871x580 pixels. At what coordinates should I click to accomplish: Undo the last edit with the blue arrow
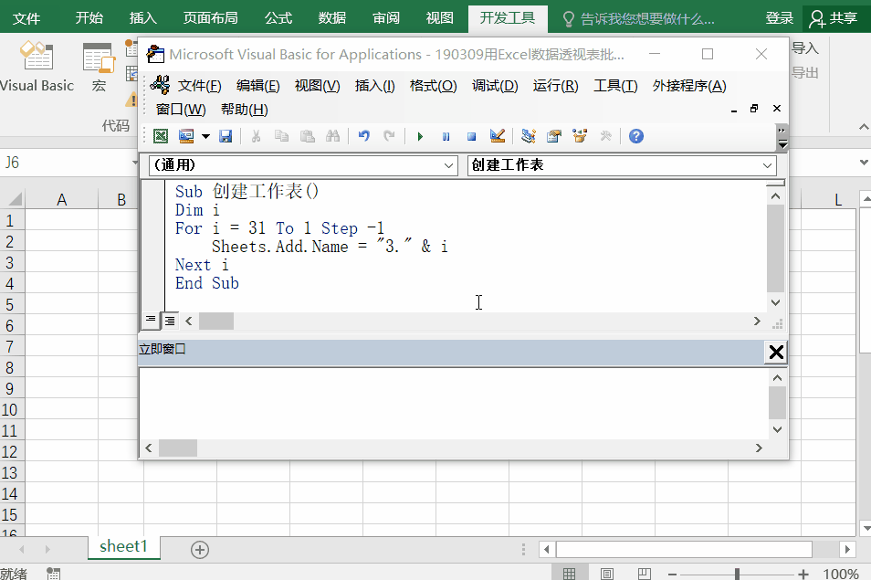pyautogui.click(x=364, y=136)
